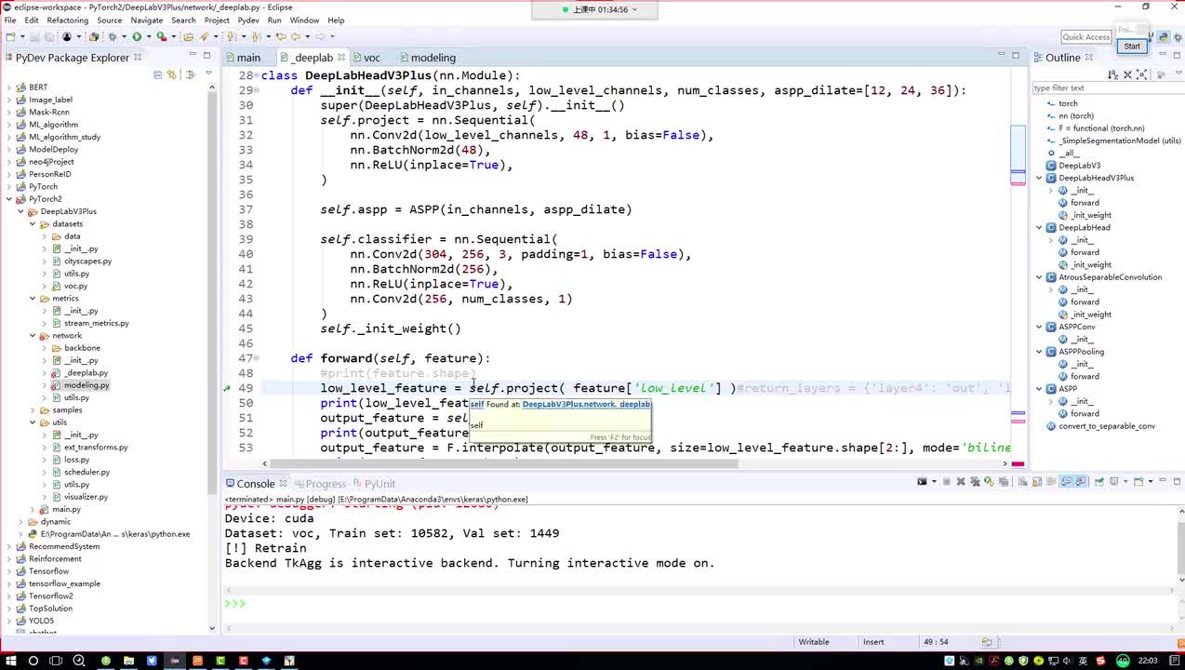Click the Quick Access field
1185x670 pixels.
(1085, 37)
